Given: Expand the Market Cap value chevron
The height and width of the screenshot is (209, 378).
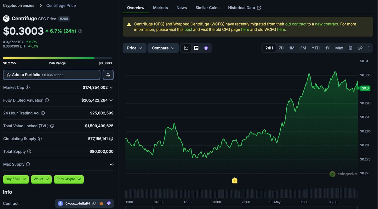Looking at the screenshot, I should (111, 87).
